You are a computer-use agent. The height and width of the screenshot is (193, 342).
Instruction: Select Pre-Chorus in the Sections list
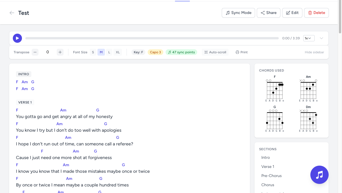(271, 176)
